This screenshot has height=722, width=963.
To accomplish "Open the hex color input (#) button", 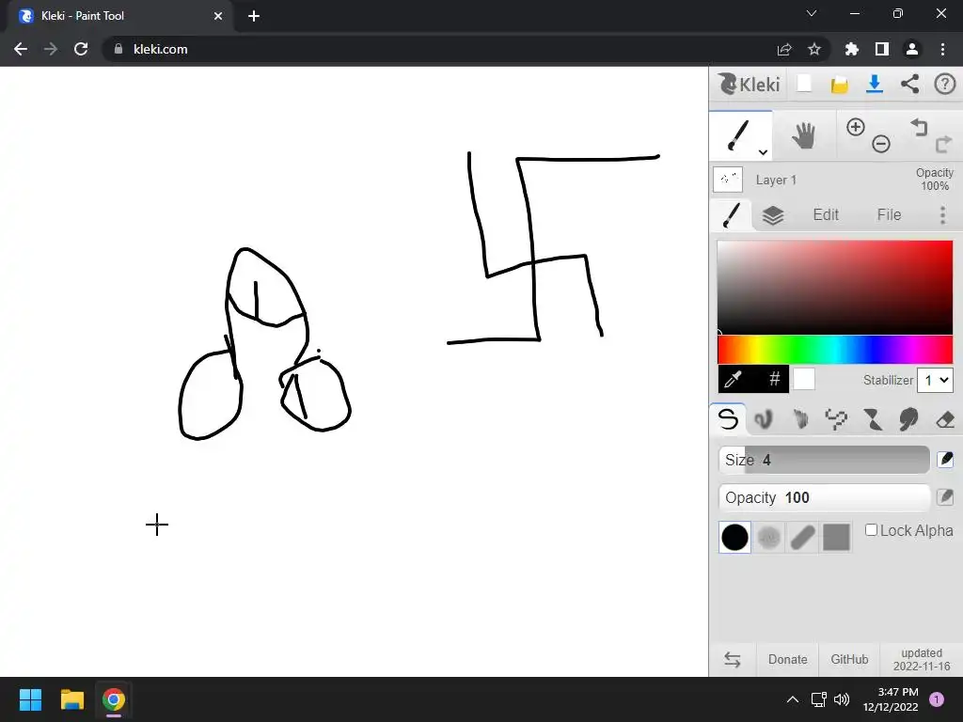I will (x=775, y=380).
